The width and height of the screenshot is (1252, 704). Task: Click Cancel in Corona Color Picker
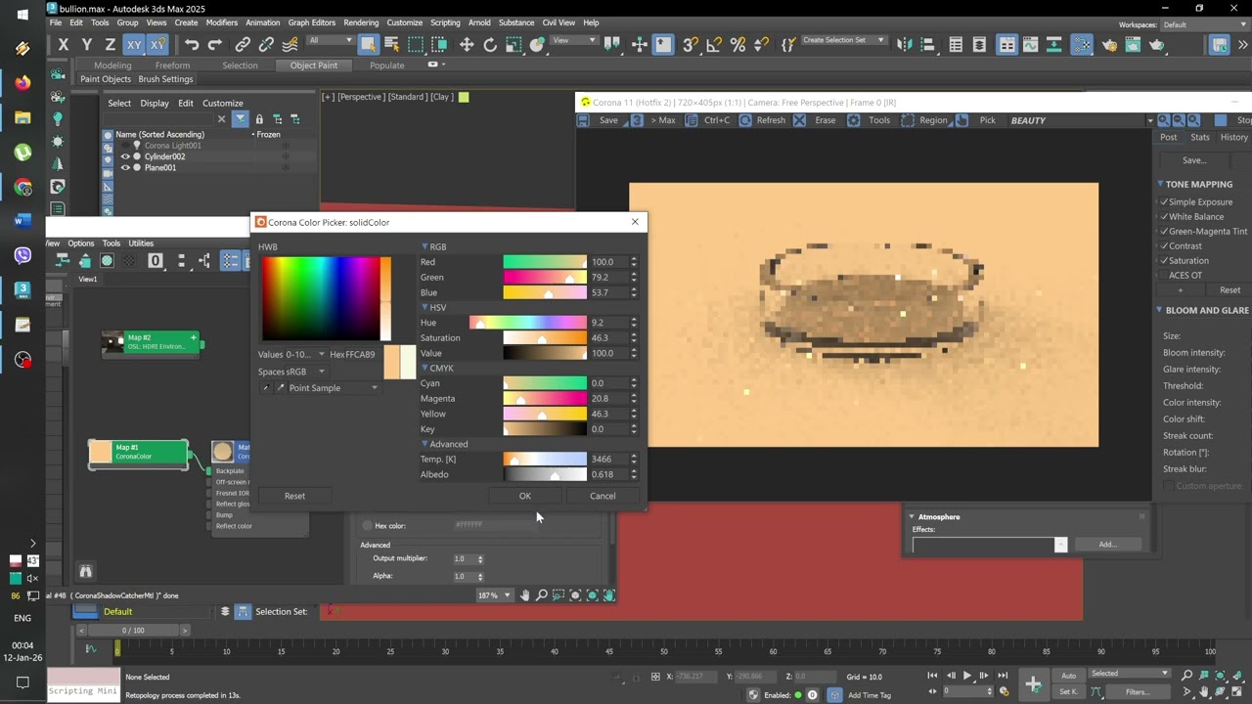tap(603, 496)
